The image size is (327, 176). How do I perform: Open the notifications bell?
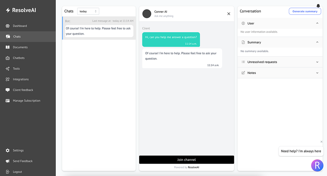click(318, 6)
